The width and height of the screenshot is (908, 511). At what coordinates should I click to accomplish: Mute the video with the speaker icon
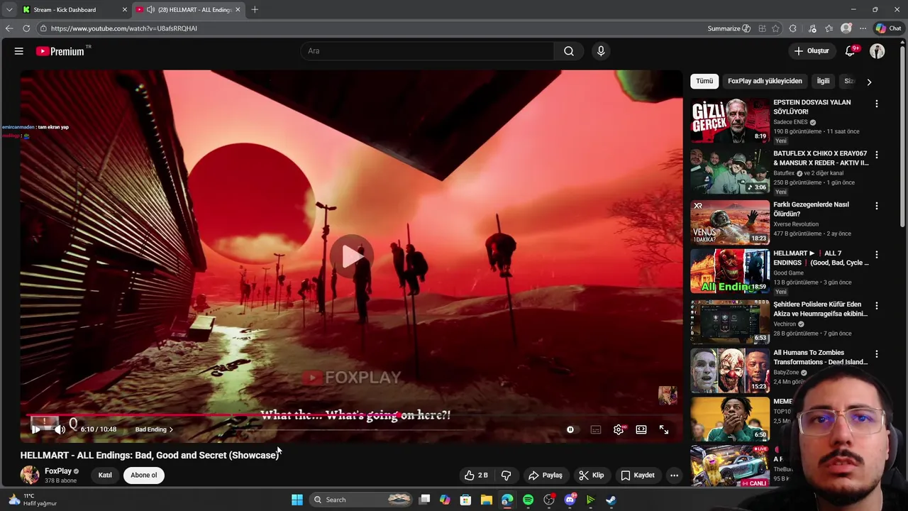click(x=60, y=429)
